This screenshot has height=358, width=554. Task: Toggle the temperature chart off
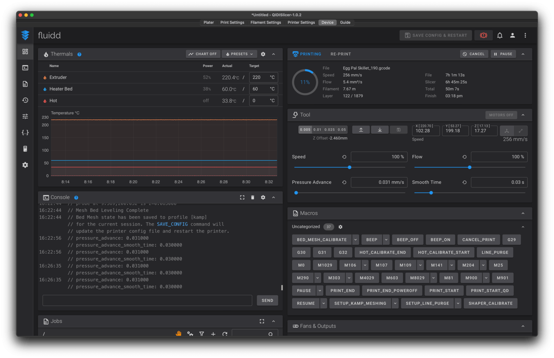(x=202, y=54)
